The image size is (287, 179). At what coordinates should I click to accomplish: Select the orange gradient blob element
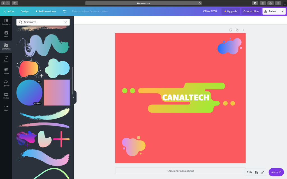29,69
